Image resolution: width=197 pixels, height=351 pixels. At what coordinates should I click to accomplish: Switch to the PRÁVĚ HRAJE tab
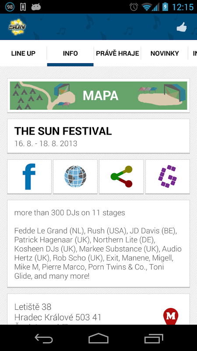117,54
